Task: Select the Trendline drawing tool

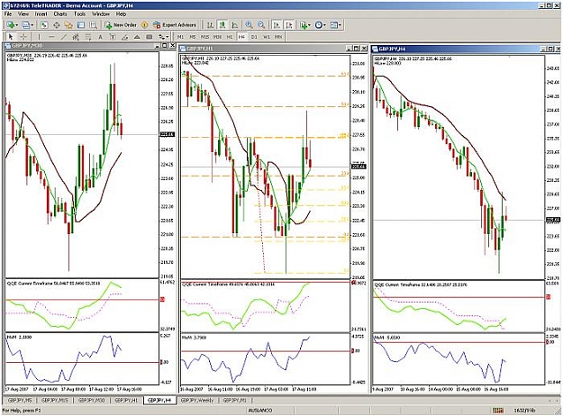Action: pyautogui.click(x=64, y=37)
